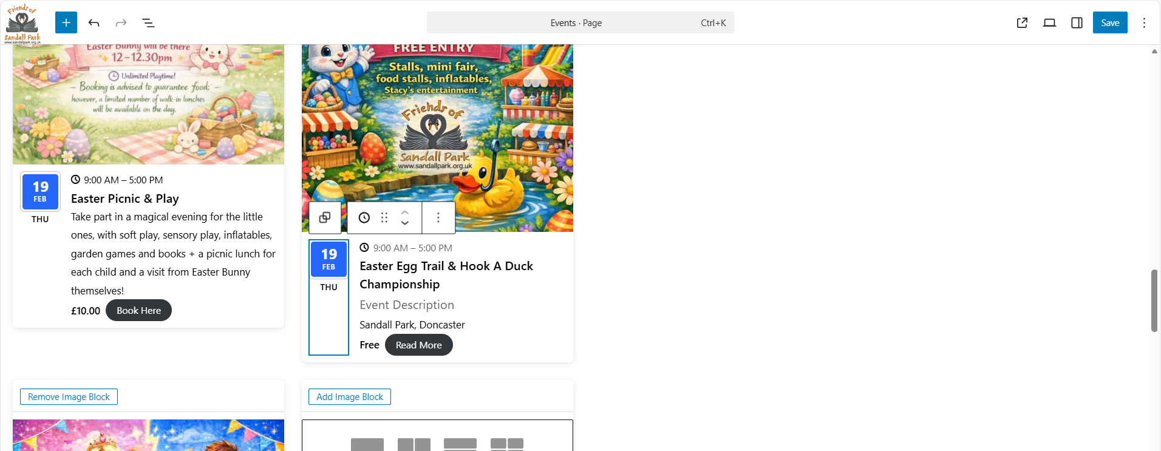View the page in a new tab
Screen dimensions: 1161x451
tap(1022, 22)
